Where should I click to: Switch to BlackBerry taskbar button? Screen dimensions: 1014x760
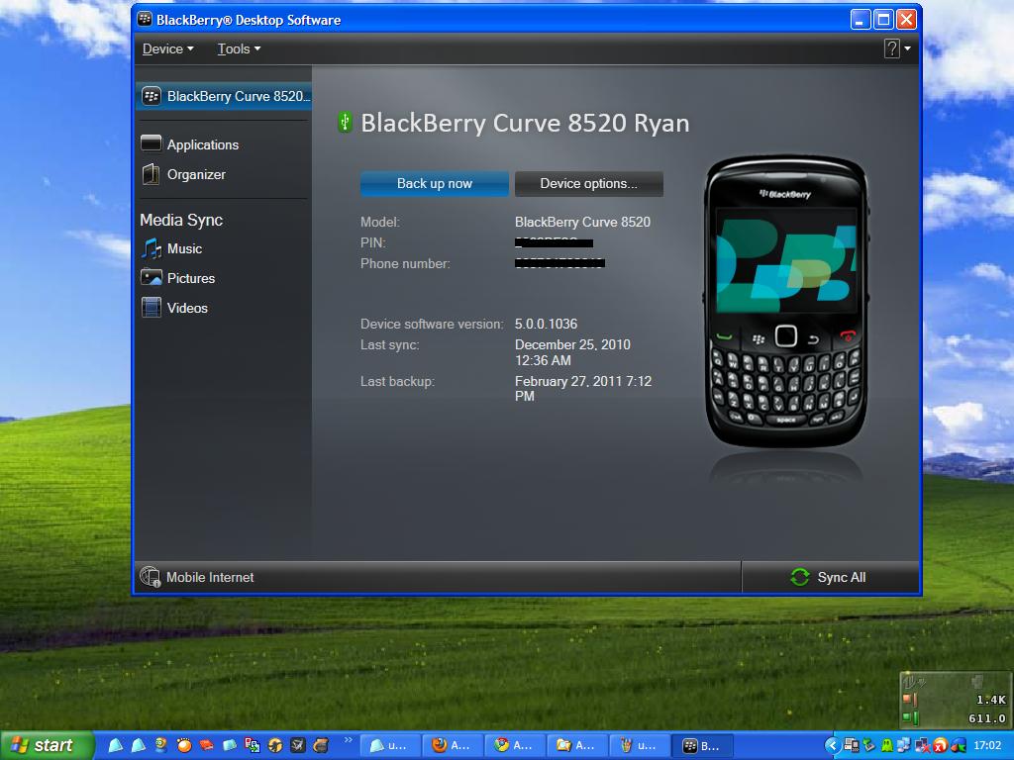pyautogui.click(x=704, y=746)
